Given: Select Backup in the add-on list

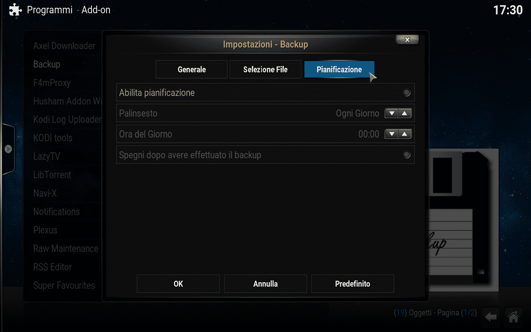Looking at the screenshot, I should 47,64.
